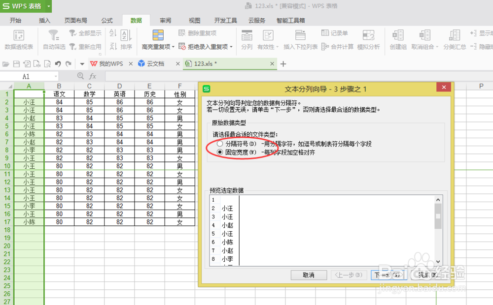Click the preview scrollbar up arrow
493x305 pixels.
(x=438, y=200)
